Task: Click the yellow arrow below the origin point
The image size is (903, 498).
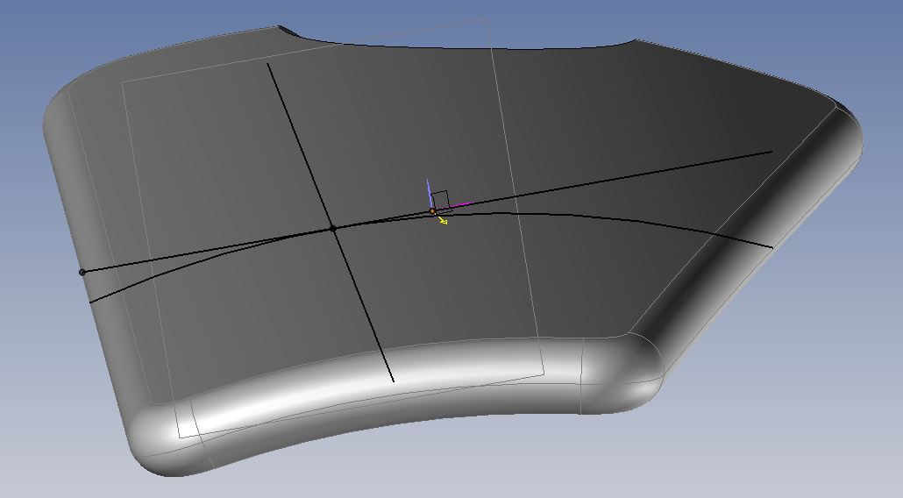Action: click(442, 220)
